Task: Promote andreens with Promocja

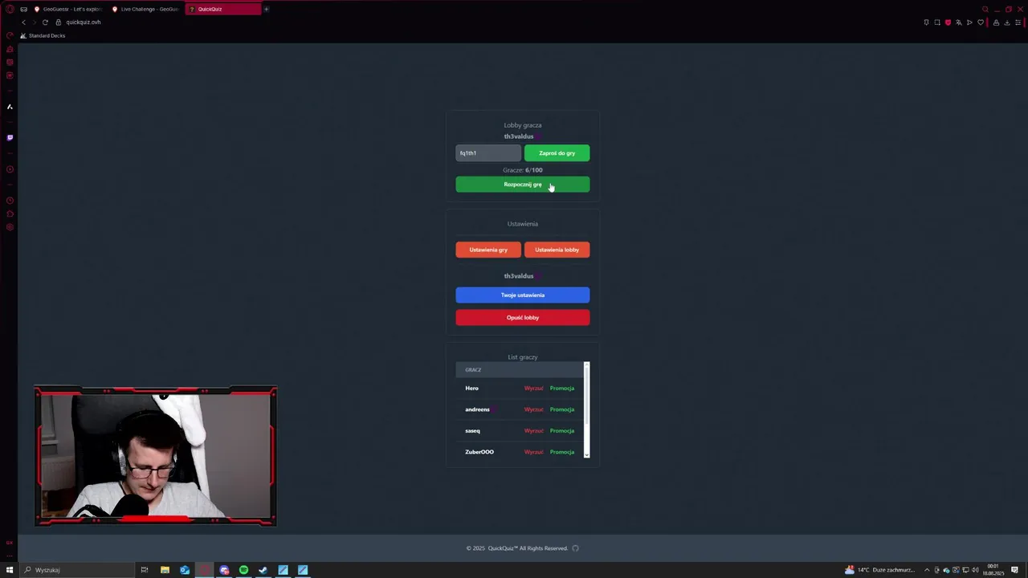Action: (x=562, y=409)
